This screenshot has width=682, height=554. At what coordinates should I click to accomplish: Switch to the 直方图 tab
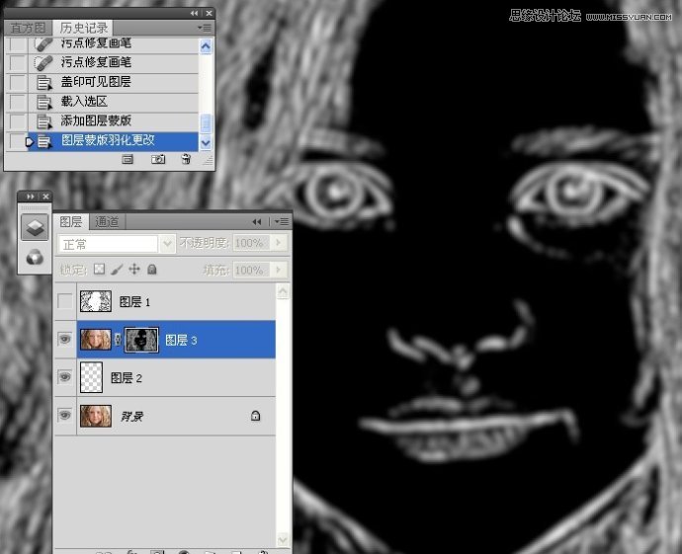[x=28, y=29]
